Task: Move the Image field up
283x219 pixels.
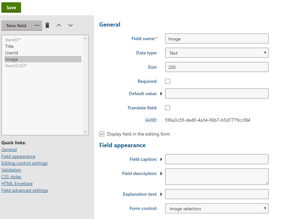Action: point(59,25)
